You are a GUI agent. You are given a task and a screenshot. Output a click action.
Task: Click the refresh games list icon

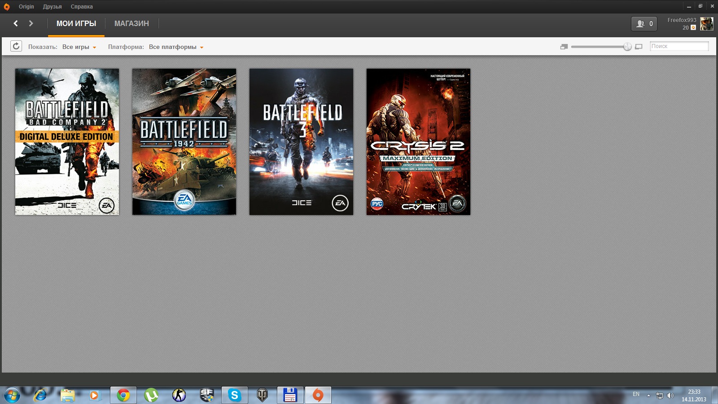(x=16, y=46)
